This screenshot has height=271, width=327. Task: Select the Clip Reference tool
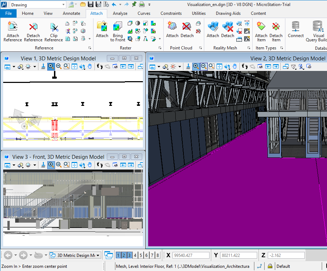pos(54,31)
